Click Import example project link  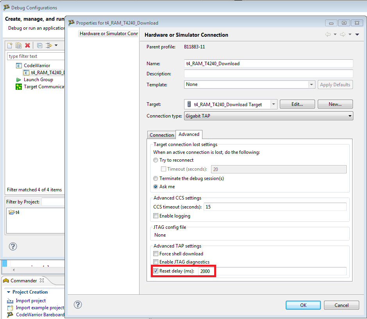[x=40, y=308]
